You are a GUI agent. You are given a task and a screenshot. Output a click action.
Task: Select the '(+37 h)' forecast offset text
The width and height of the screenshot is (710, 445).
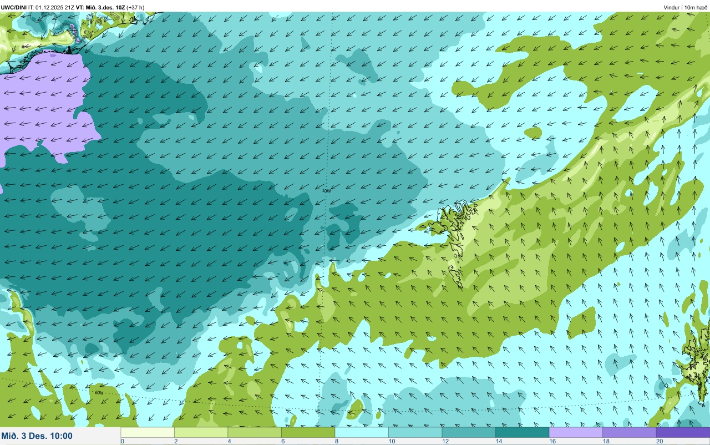coord(135,7)
